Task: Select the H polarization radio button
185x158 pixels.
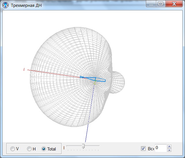Action: 29,149
